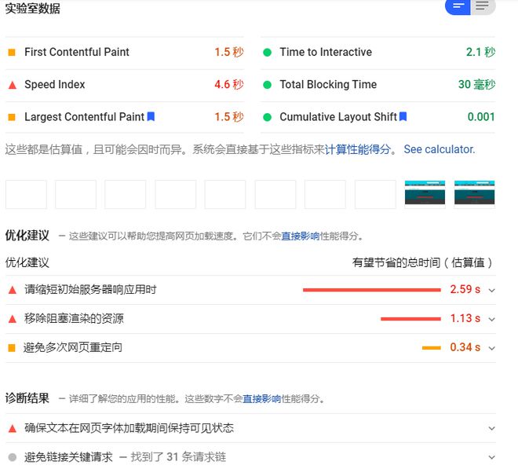Click the 2.1 秒 Time to Interactive value

click(480, 52)
